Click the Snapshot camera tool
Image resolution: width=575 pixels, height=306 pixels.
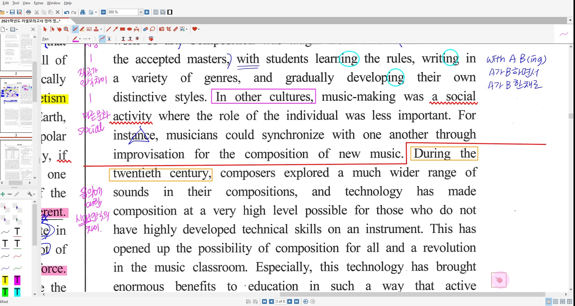[x=162, y=29]
